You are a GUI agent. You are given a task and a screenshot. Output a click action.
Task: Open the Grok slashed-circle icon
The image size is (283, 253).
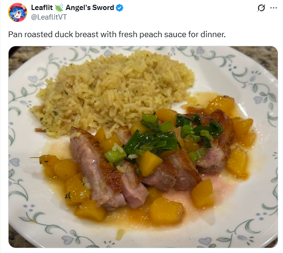261,8
